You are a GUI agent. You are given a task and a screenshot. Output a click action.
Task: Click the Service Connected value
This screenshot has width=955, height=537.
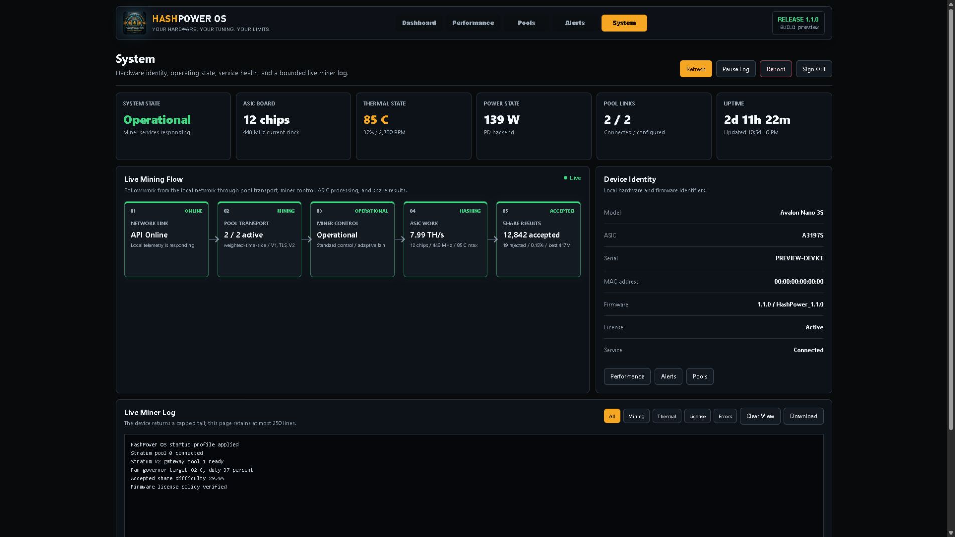coord(808,350)
